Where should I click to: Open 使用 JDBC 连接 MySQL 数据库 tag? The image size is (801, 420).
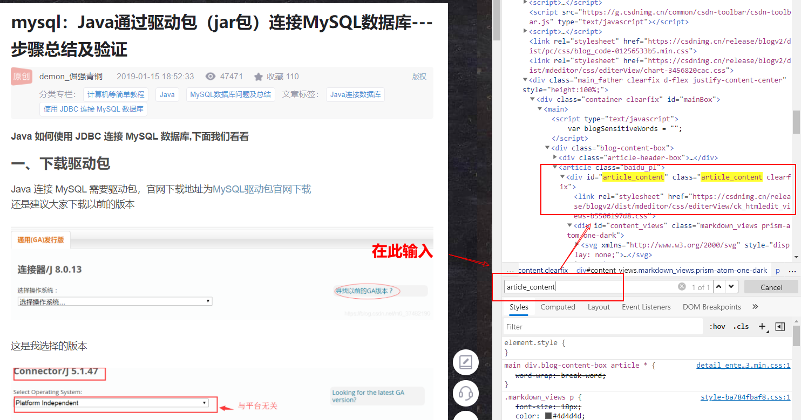click(x=93, y=109)
